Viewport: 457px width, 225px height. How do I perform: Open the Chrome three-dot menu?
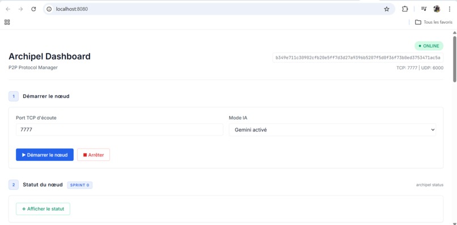click(x=450, y=9)
